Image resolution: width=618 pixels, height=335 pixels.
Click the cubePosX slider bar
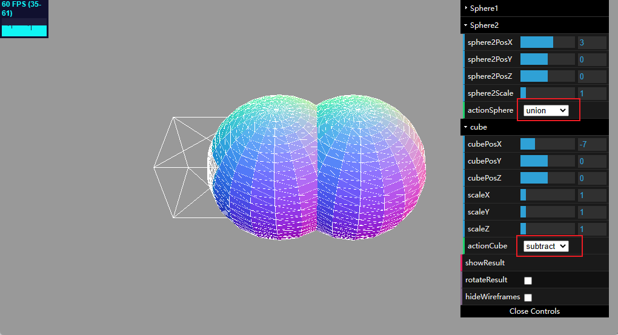click(x=547, y=144)
